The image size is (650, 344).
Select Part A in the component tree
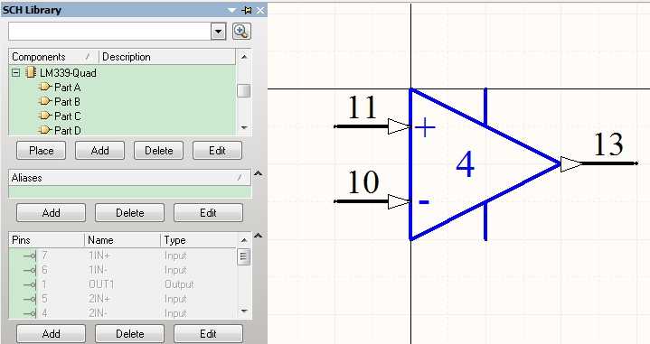tap(67, 88)
